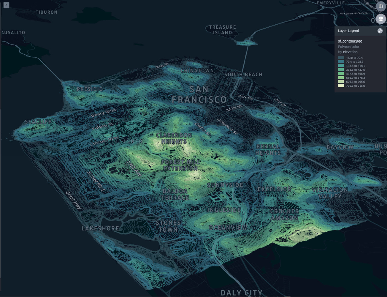Click the DALY CITY map label
Viewport: 387px width, 297px height.
242,293
